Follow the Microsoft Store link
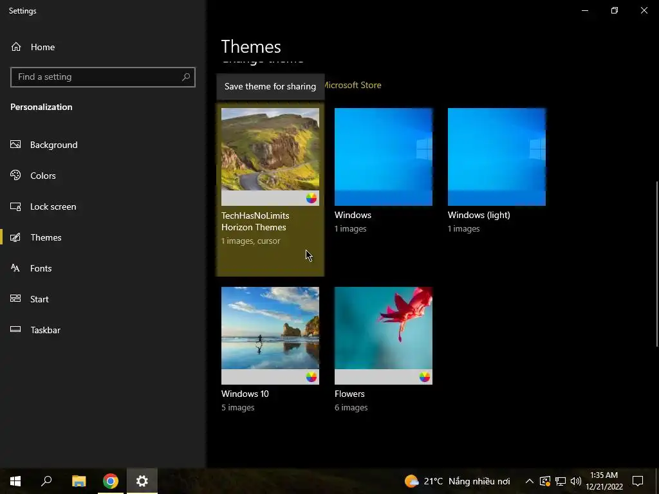659x494 pixels. click(353, 85)
